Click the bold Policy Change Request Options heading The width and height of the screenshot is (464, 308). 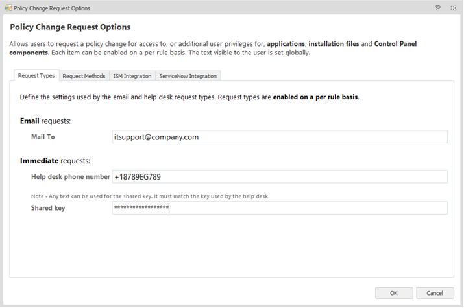(x=70, y=27)
